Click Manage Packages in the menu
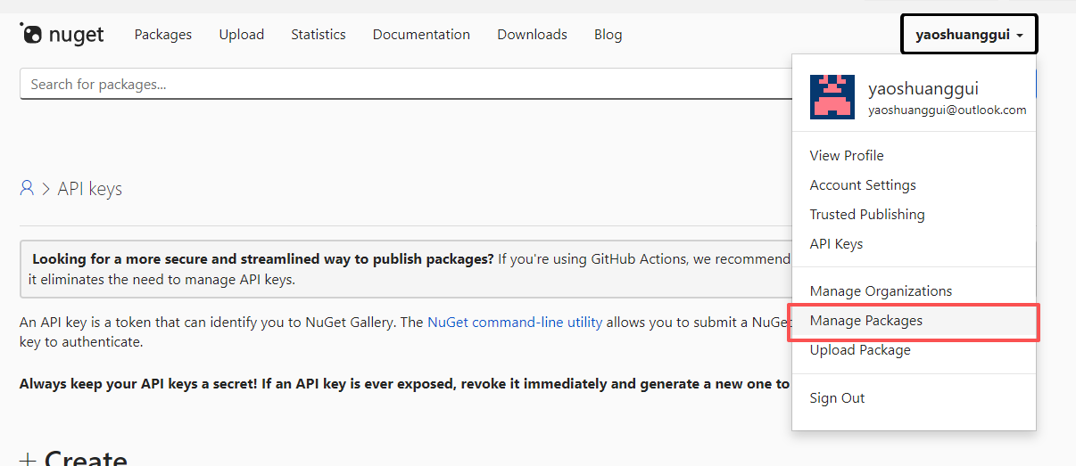This screenshot has height=466, width=1076. pos(866,321)
